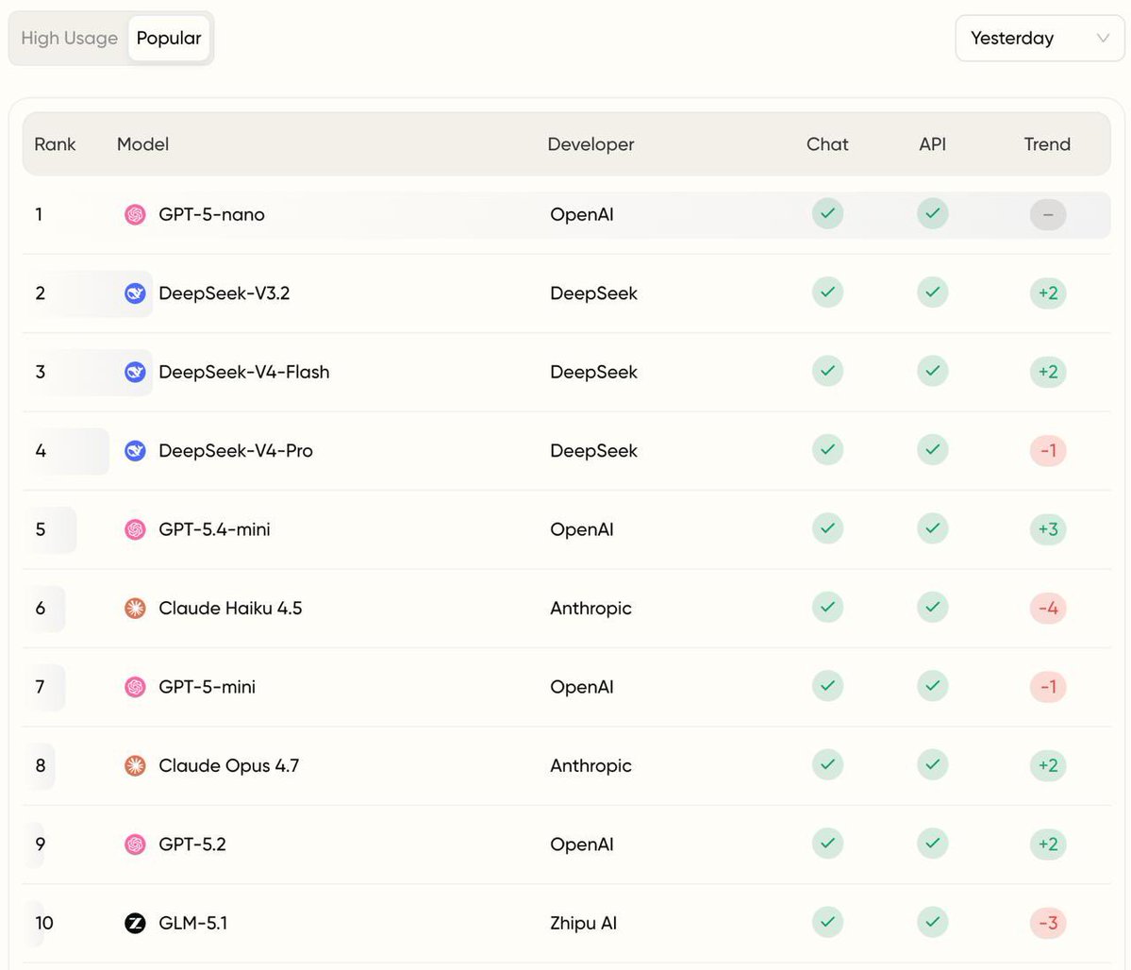Viewport: 1131px width, 970px height.
Task: Click the Chat column header
Action: click(827, 144)
